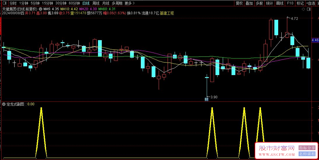Switch to the 分时 intraday view
The image size is (319, 160).
click(13, 3)
